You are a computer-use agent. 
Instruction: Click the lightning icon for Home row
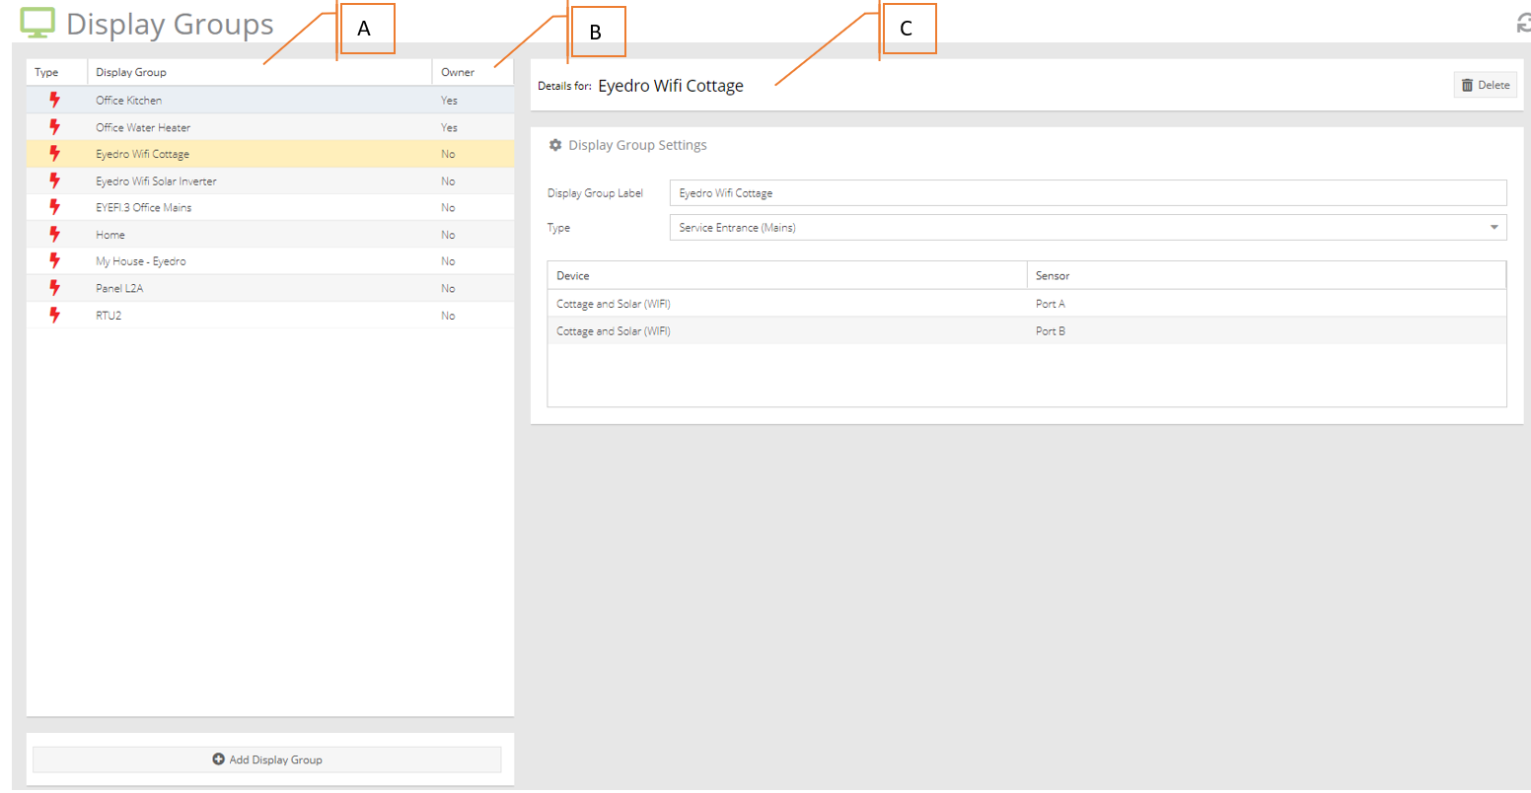click(54, 235)
